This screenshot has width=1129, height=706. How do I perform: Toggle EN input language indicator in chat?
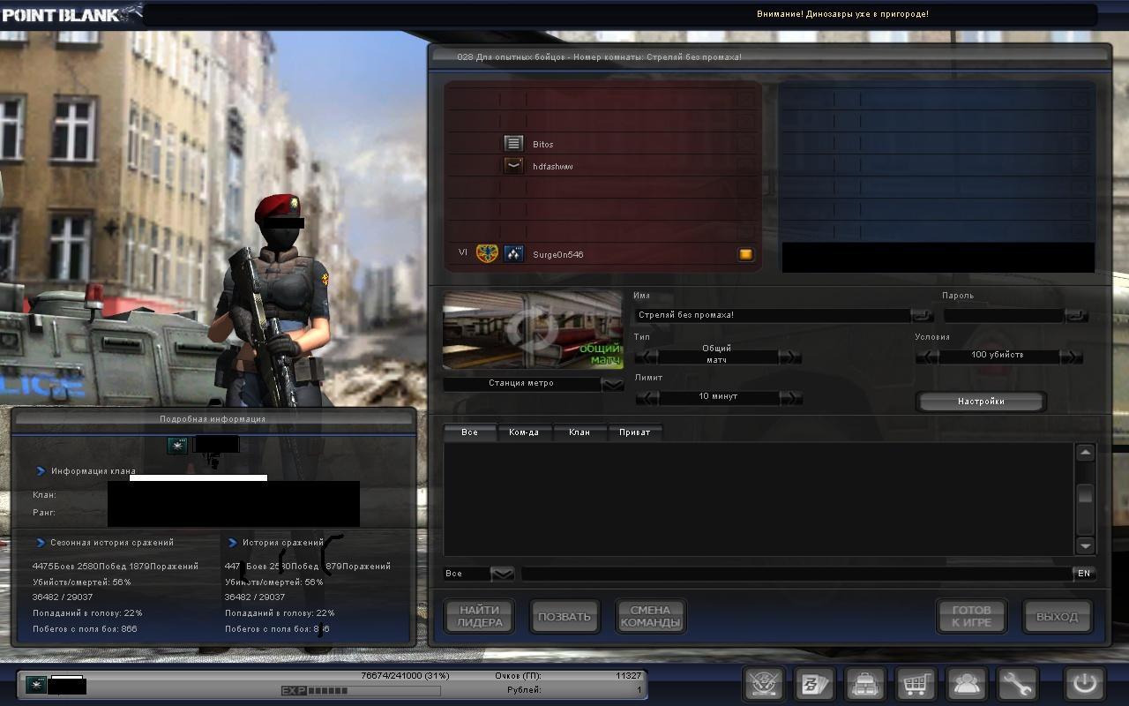(1084, 574)
